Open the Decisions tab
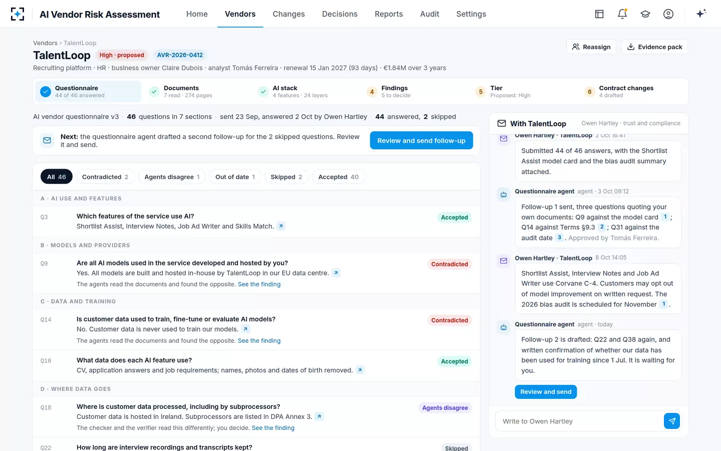This screenshot has height=451, width=721. [x=339, y=14]
